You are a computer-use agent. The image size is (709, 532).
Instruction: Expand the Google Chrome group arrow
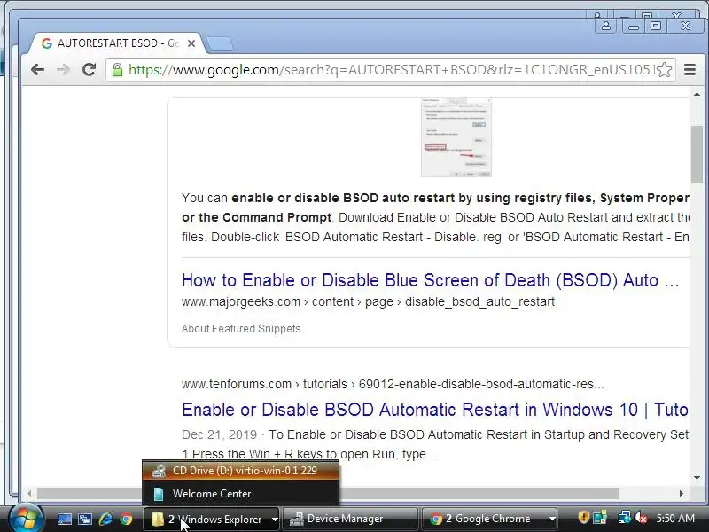(x=552, y=520)
